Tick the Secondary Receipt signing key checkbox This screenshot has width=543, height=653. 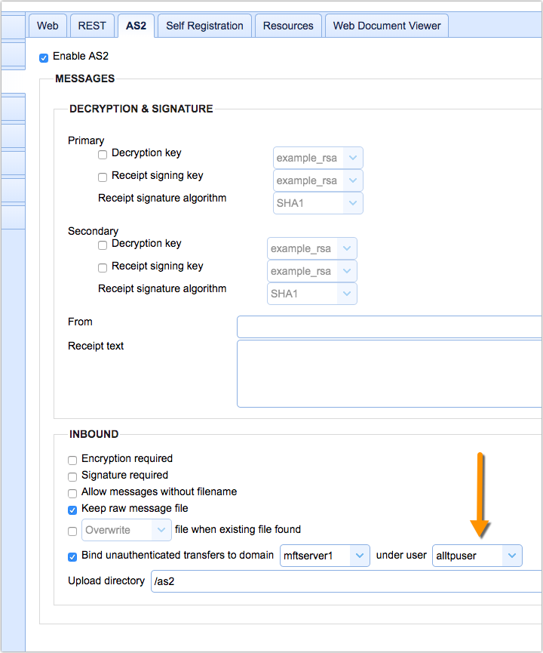103,268
